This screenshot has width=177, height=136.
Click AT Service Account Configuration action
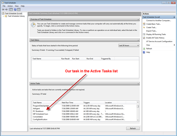pyautogui.click(x=159, y=42)
